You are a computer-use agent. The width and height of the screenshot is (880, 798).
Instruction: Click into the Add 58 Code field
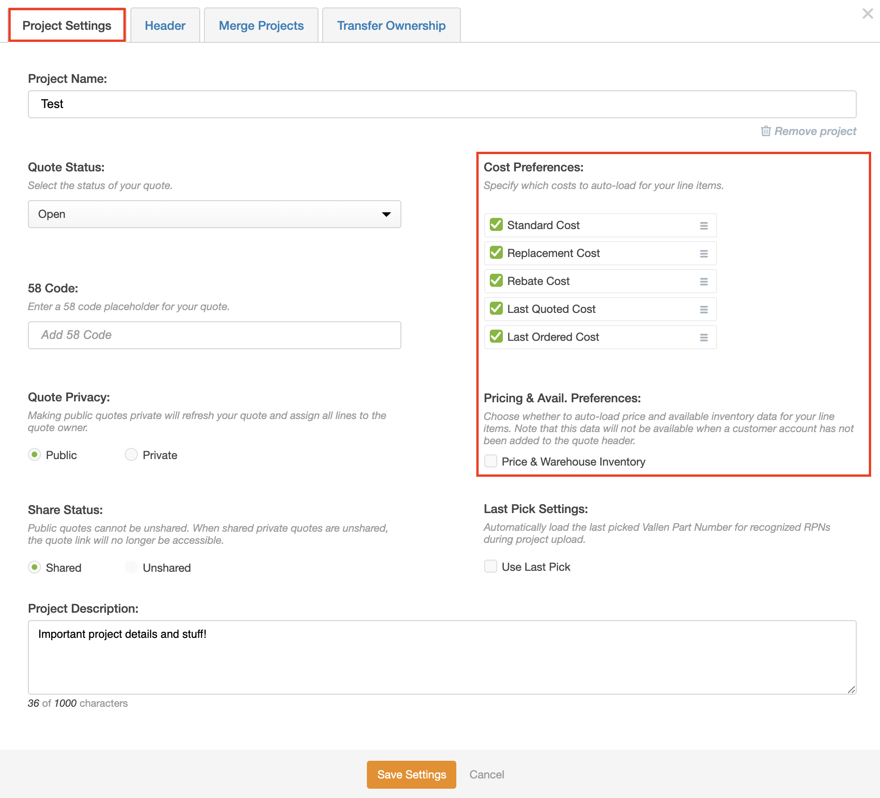click(x=214, y=335)
